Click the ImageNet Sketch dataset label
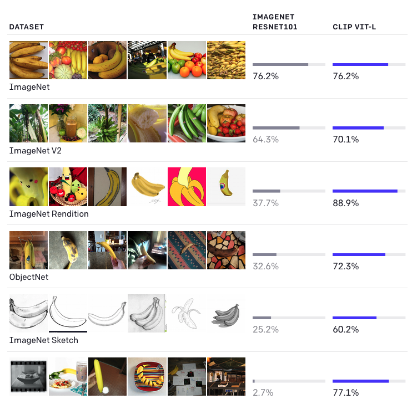 [44, 340]
